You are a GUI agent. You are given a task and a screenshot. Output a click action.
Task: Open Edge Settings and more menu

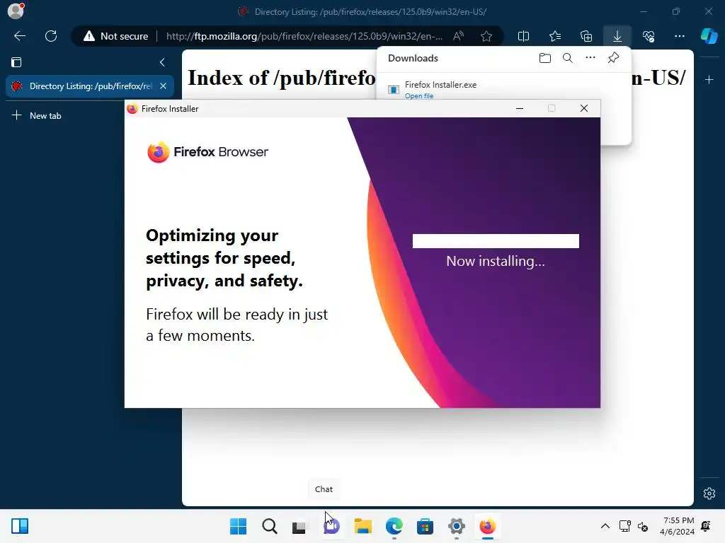[x=679, y=36]
